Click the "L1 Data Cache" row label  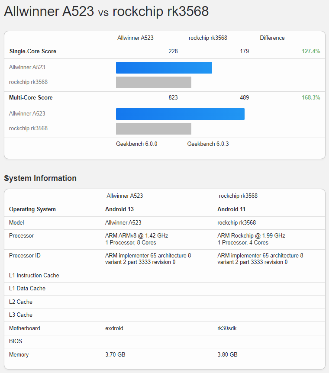pyautogui.click(x=27, y=289)
